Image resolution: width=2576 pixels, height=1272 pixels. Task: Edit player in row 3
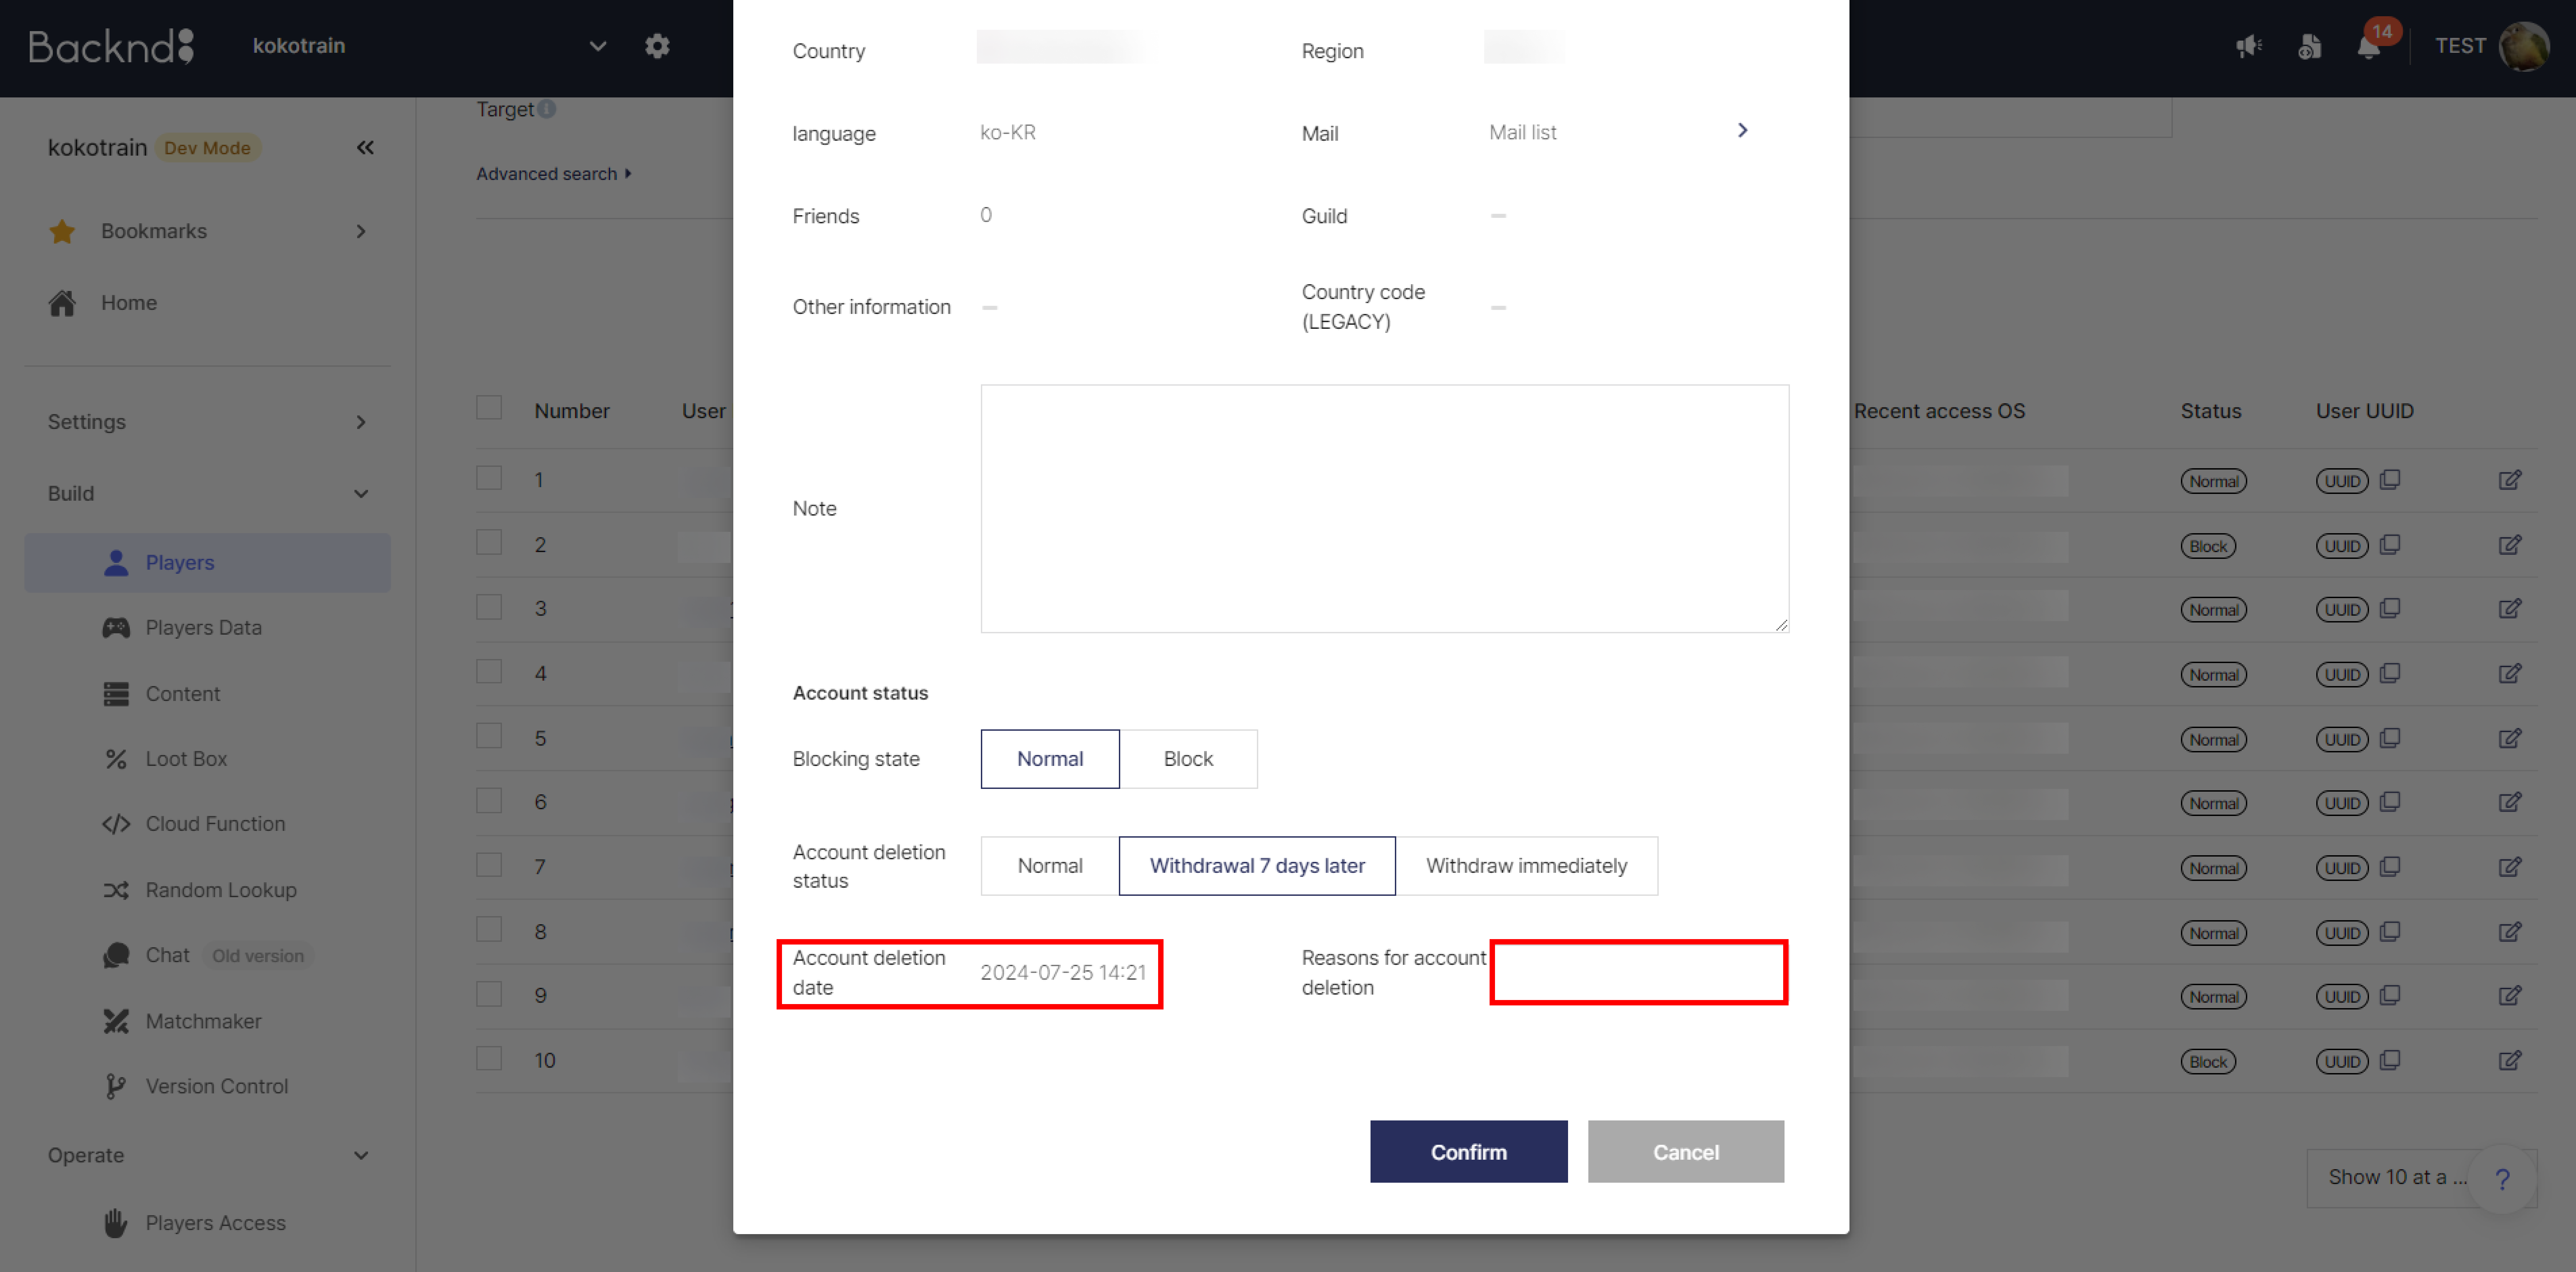pyautogui.click(x=2510, y=609)
